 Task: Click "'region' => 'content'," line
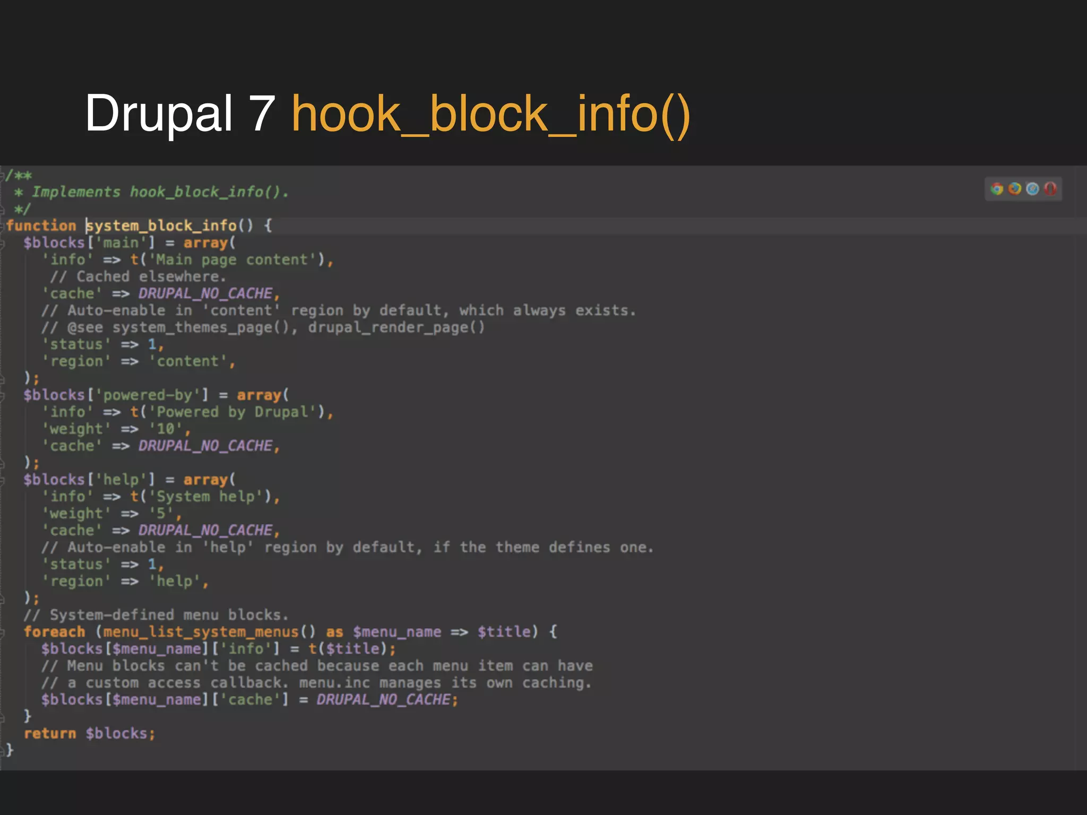(x=138, y=362)
